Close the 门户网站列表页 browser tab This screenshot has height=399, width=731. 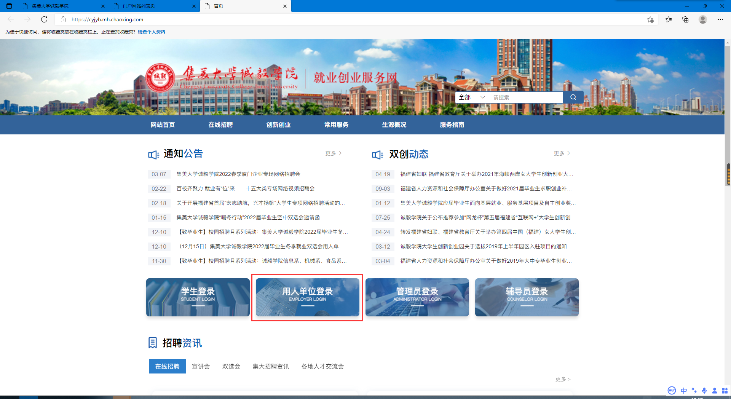194,6
